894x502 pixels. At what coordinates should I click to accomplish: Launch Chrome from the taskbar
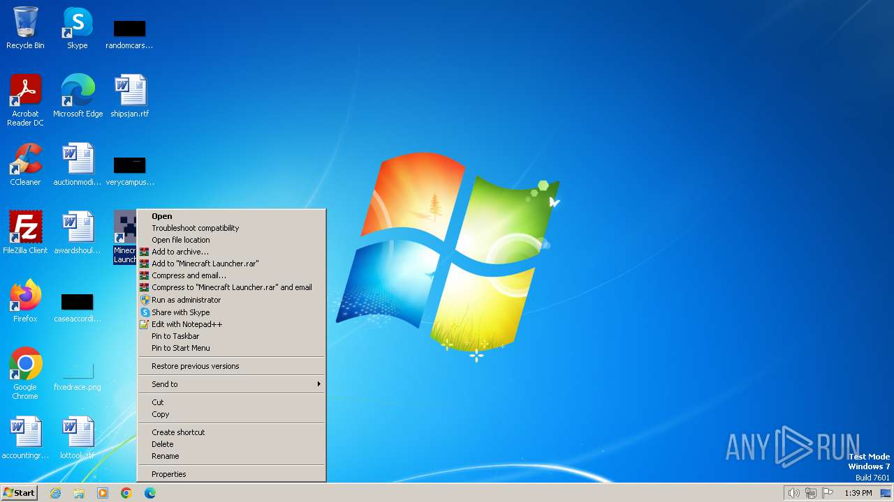[x=126, y=493]
